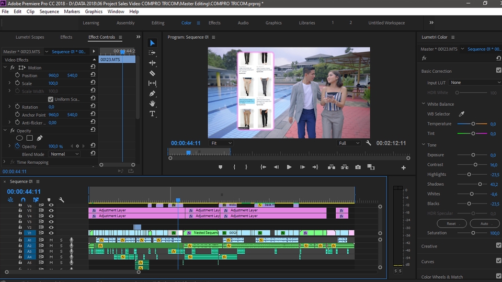Click the Graphics workspace
Viewport: 502px width, 282px height.
273,22
